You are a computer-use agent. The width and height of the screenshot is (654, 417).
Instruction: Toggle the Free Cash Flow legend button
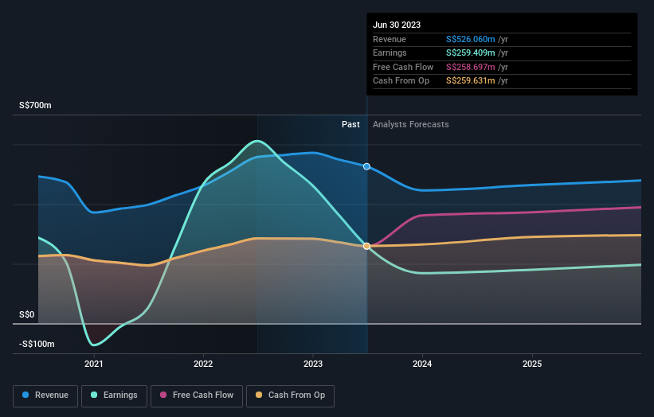pos(197,396)
